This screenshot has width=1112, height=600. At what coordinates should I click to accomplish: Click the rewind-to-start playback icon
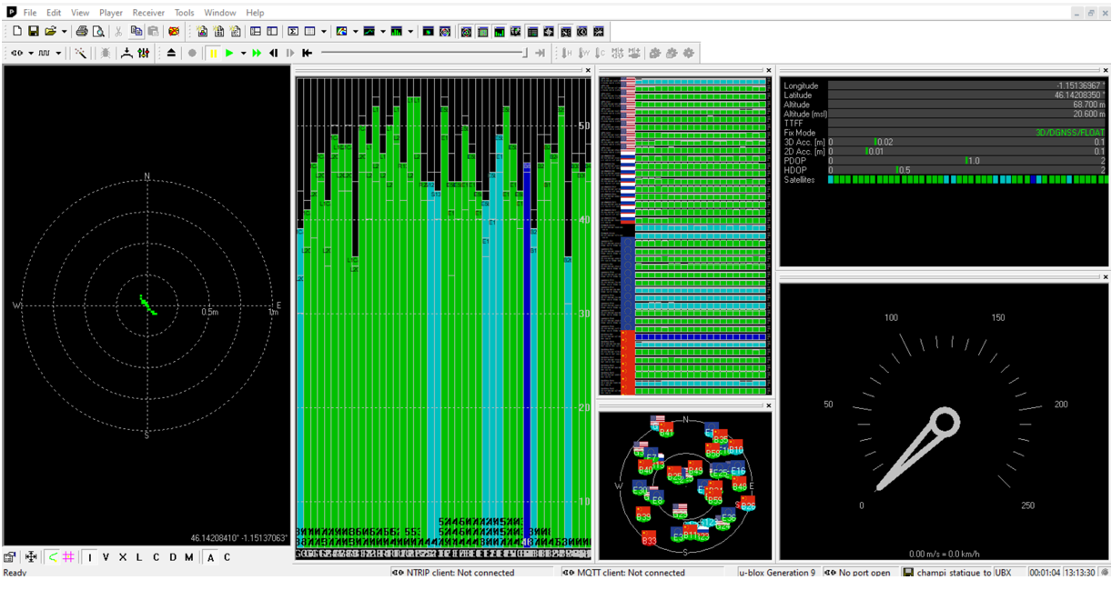(x=308, y=54)
